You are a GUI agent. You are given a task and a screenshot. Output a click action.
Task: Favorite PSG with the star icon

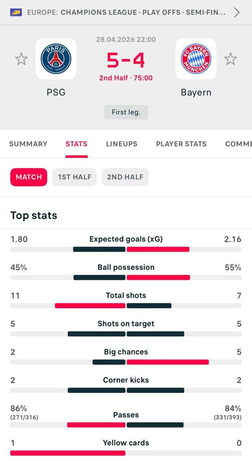21,59
